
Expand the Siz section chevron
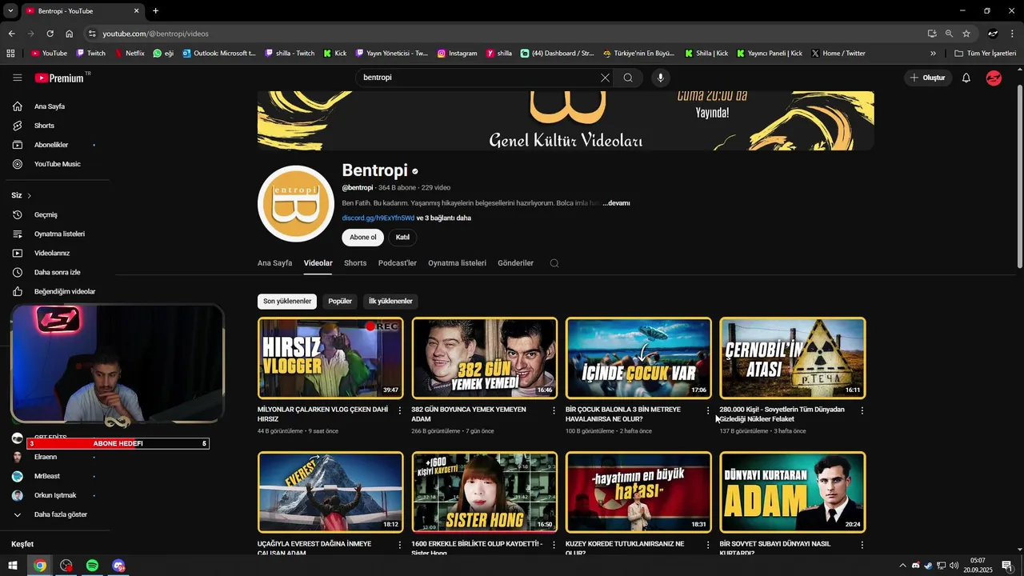tap(30, 196)
